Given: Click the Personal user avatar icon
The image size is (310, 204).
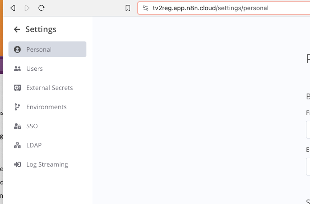Looking at the screenshot, I should tap(17, 49).
